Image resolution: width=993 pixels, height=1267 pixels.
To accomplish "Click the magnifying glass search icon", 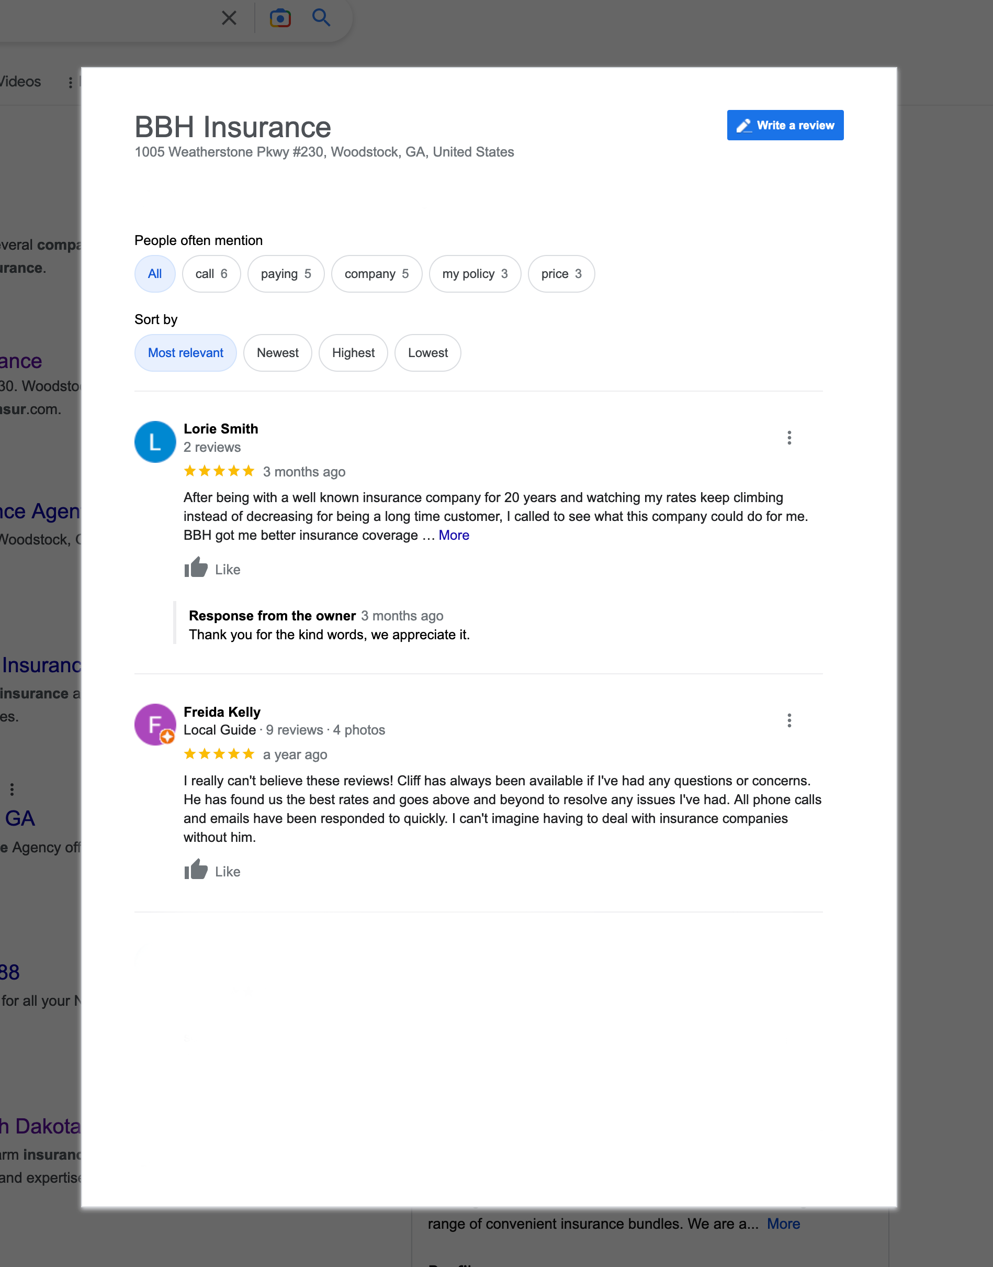I will 321,17.
